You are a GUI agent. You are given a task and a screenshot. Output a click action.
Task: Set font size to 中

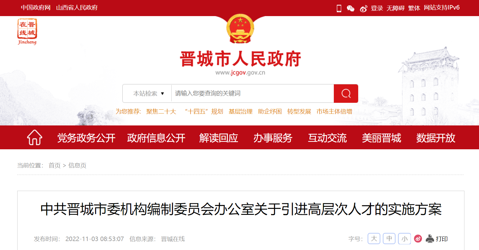pos(389,239)
